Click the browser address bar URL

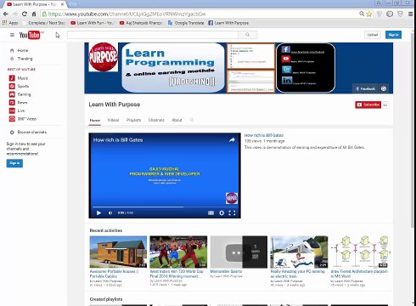(126, 14)
